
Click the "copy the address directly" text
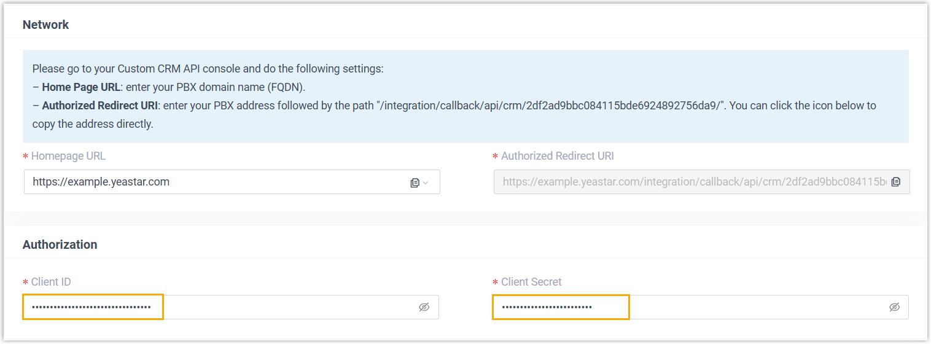click(92, 124)
